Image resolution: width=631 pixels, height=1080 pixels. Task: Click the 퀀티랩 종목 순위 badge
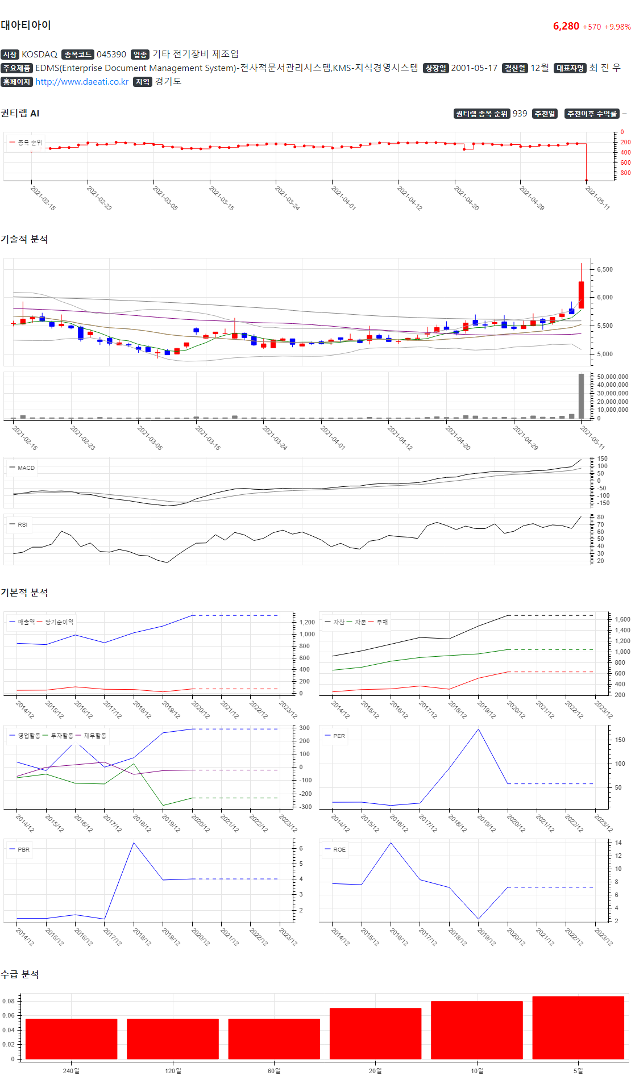[482, 114]
